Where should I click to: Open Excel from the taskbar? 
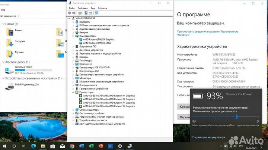91,146
